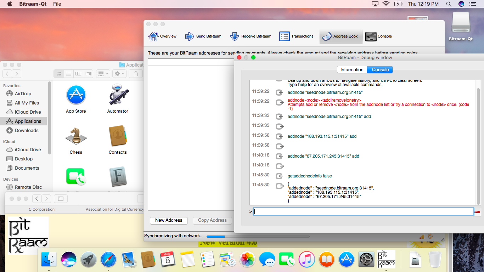Click the New Address button

169,220
